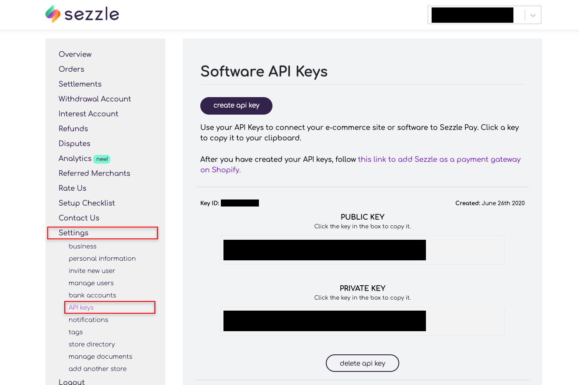Go to Orders page

click(x=71, y=69)
